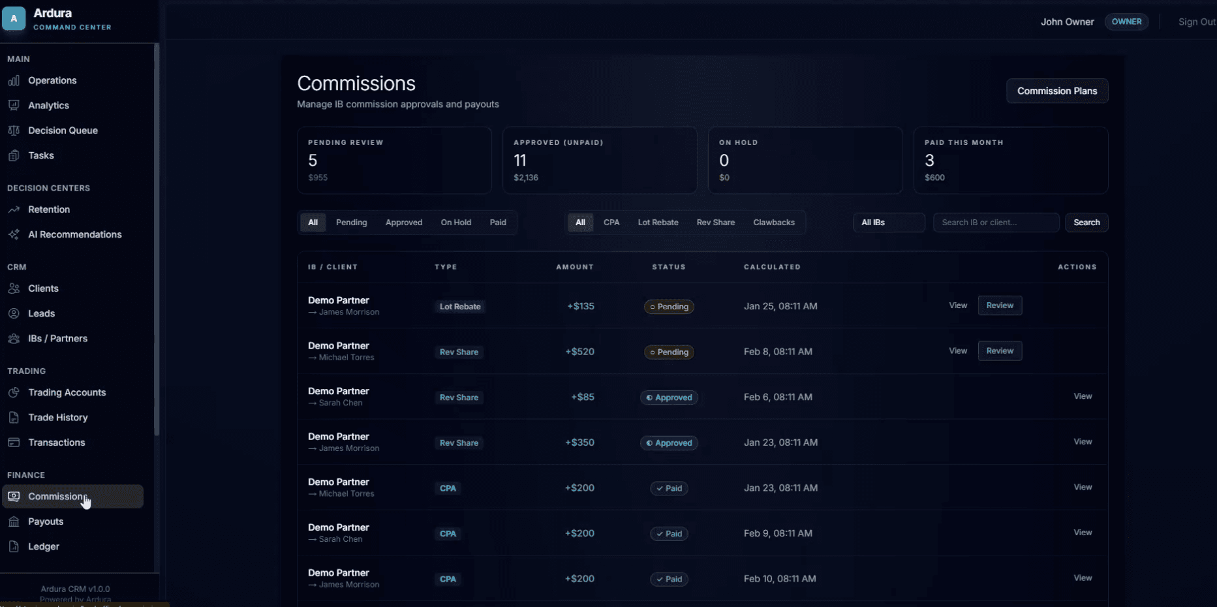Click the Operations bar chart icon
The image size is (1217, 607).
point(14,80)
